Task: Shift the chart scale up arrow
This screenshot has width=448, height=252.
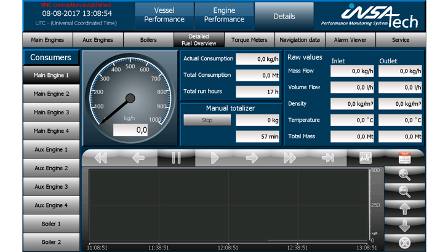Action: 404,208
